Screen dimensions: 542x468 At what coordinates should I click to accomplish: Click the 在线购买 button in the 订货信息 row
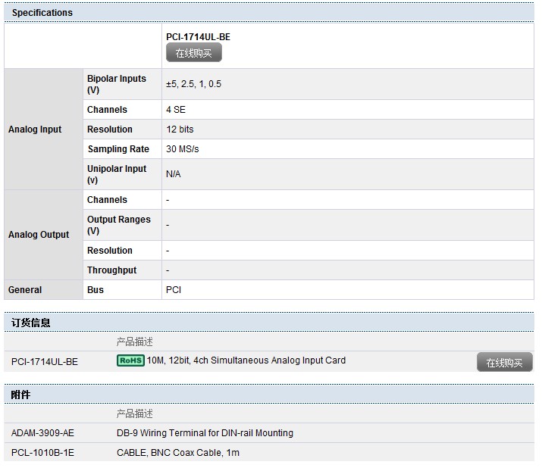[504, 362]
